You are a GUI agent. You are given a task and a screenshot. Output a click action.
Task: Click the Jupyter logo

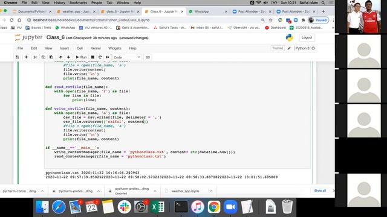[28, 37]
